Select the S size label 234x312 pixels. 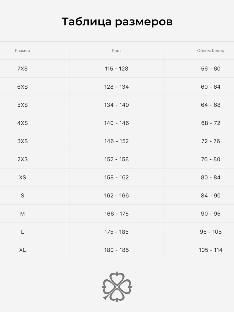point(23,196)
